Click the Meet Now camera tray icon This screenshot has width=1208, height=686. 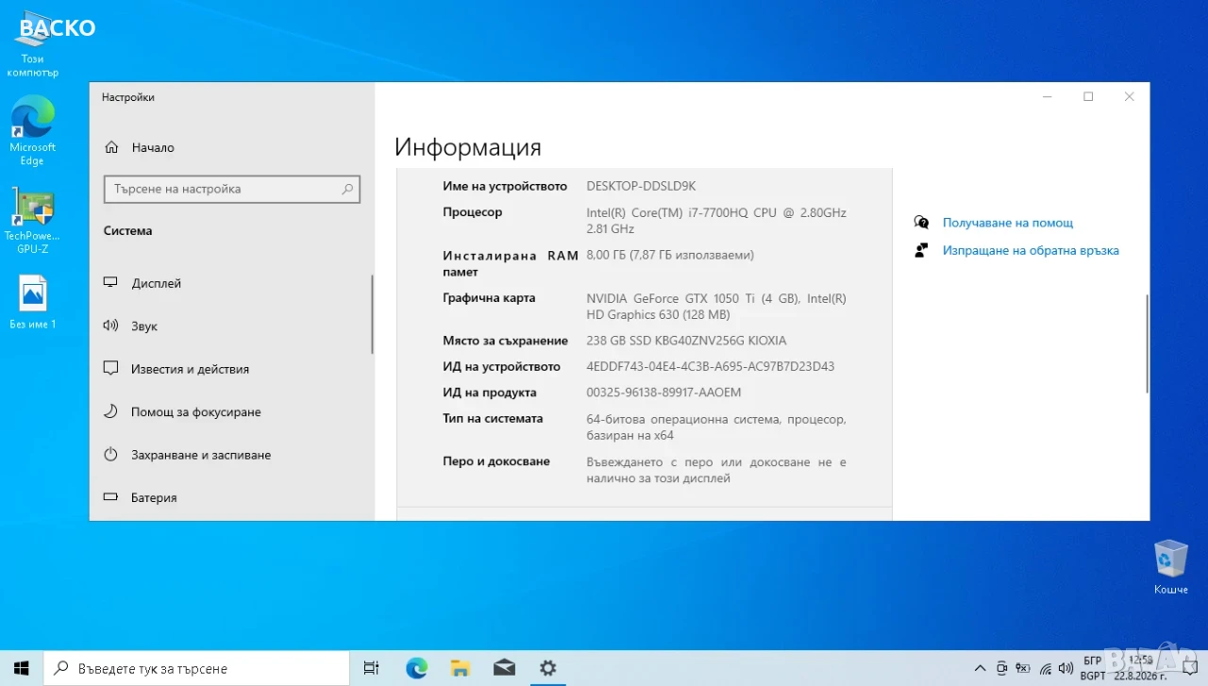pyautogui.click(x=1002, y=668)
